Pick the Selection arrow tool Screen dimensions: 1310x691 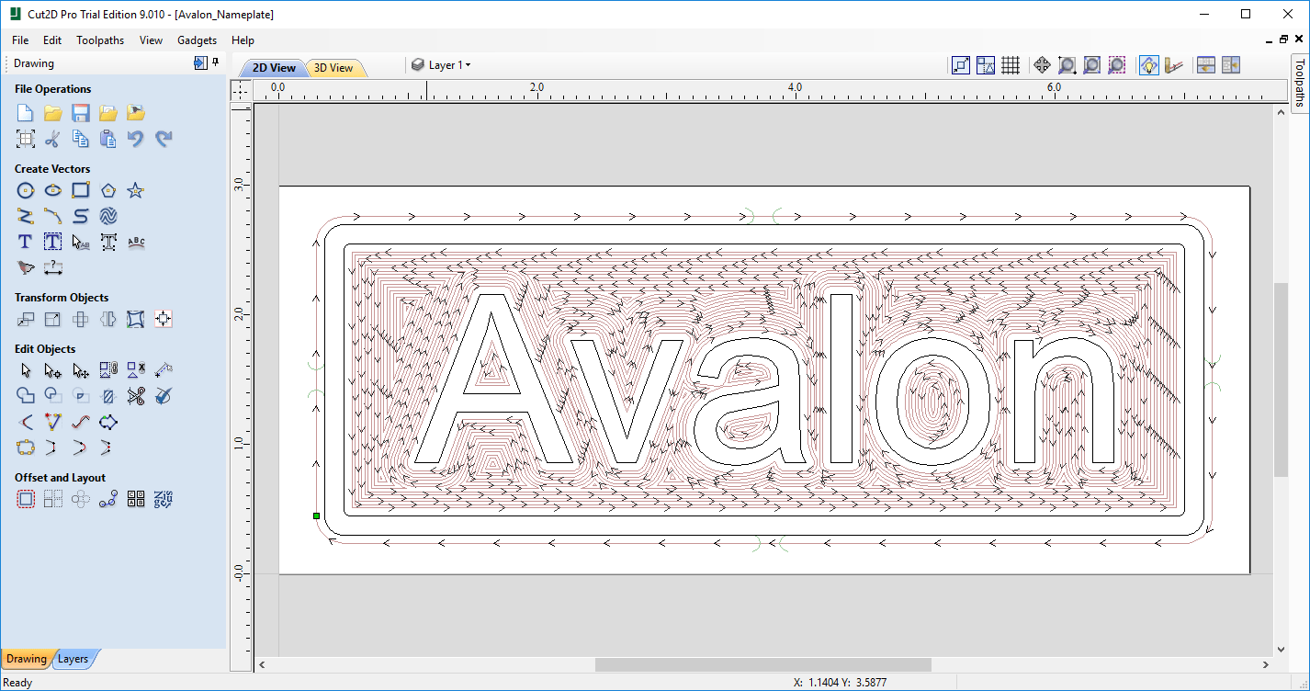click(25, 370)
